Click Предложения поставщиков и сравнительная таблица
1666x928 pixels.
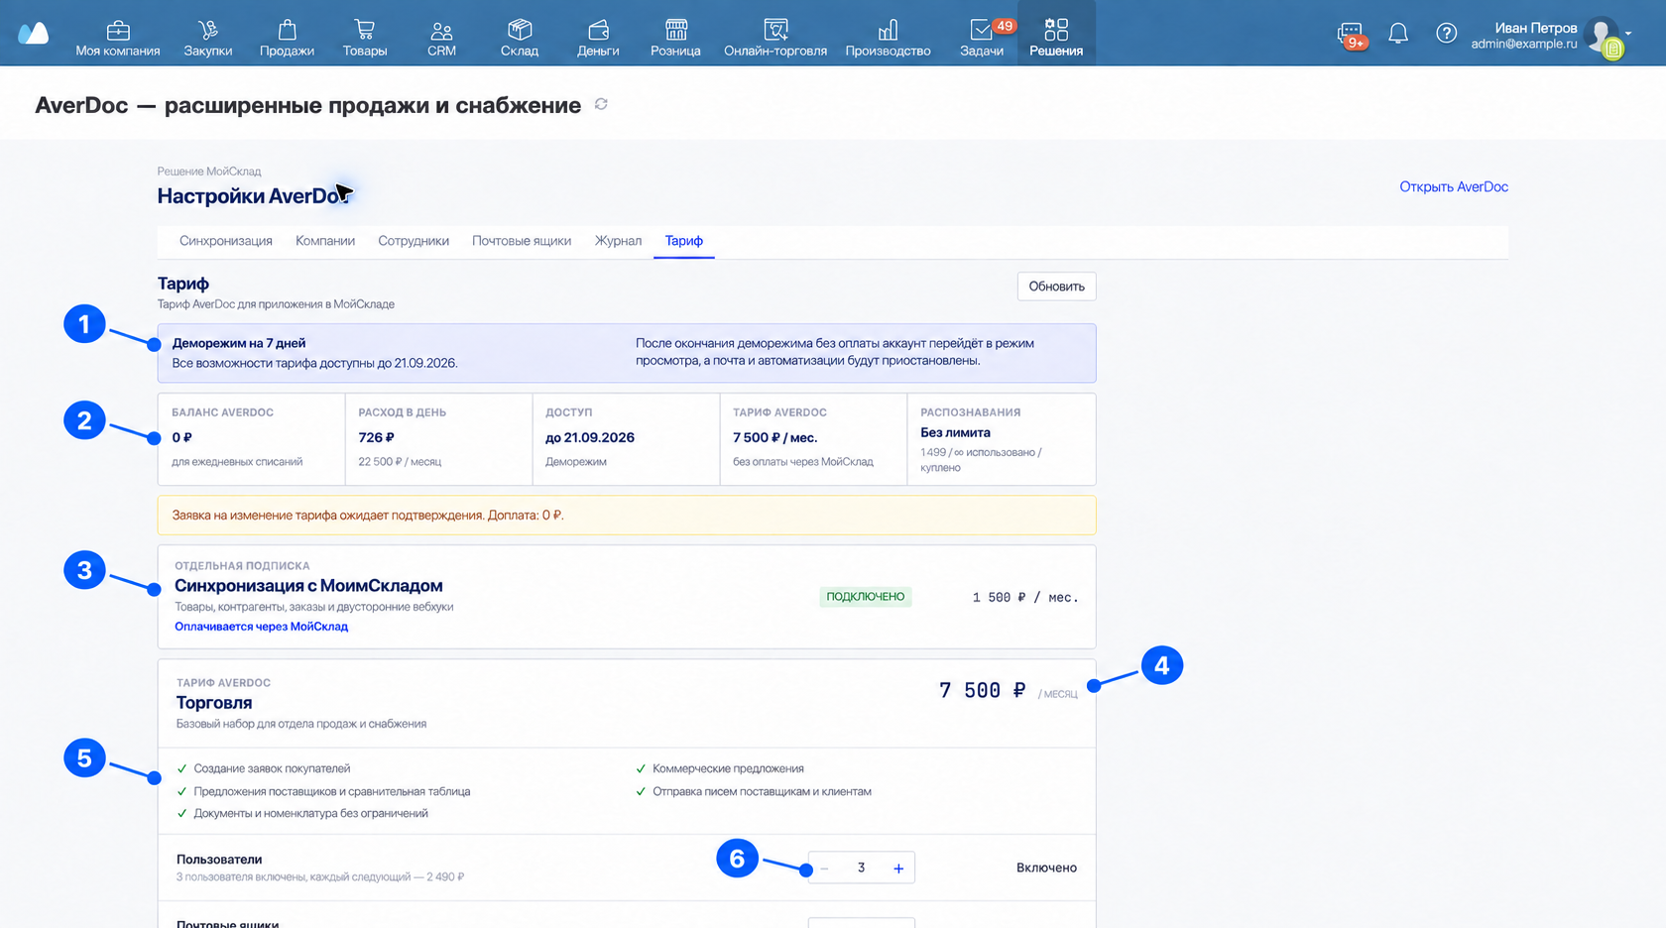332,791
